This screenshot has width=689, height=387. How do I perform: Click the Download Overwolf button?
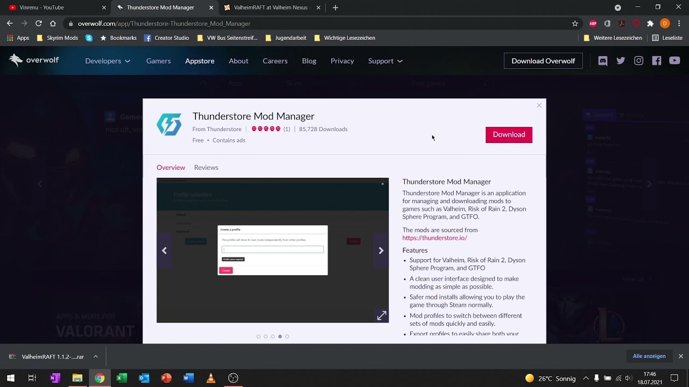543,61
